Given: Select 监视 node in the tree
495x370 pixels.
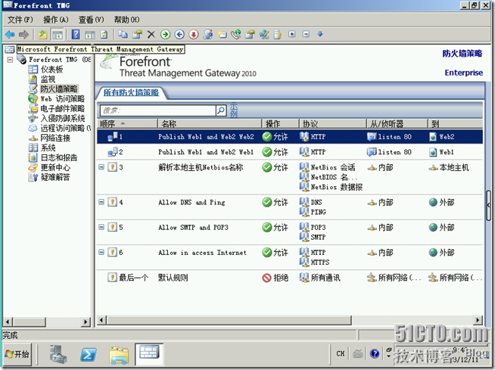Looking at the screenshot, I should [48, 79].
